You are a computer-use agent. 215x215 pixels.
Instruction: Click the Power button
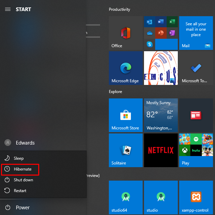click(17, 207)
